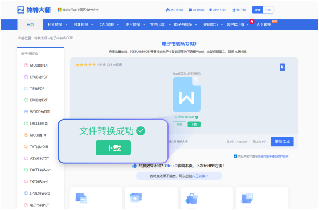Click the file name Scan2026...(435.80K)

pyautogui.click(x=186, y=73)
